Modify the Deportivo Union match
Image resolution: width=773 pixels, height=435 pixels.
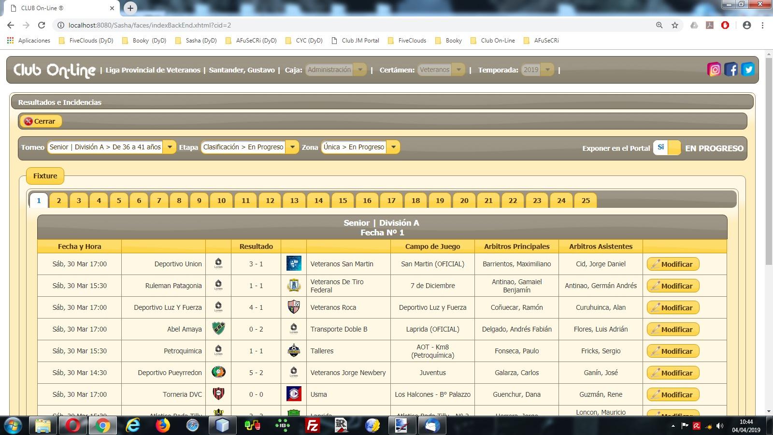coord(673,264)
